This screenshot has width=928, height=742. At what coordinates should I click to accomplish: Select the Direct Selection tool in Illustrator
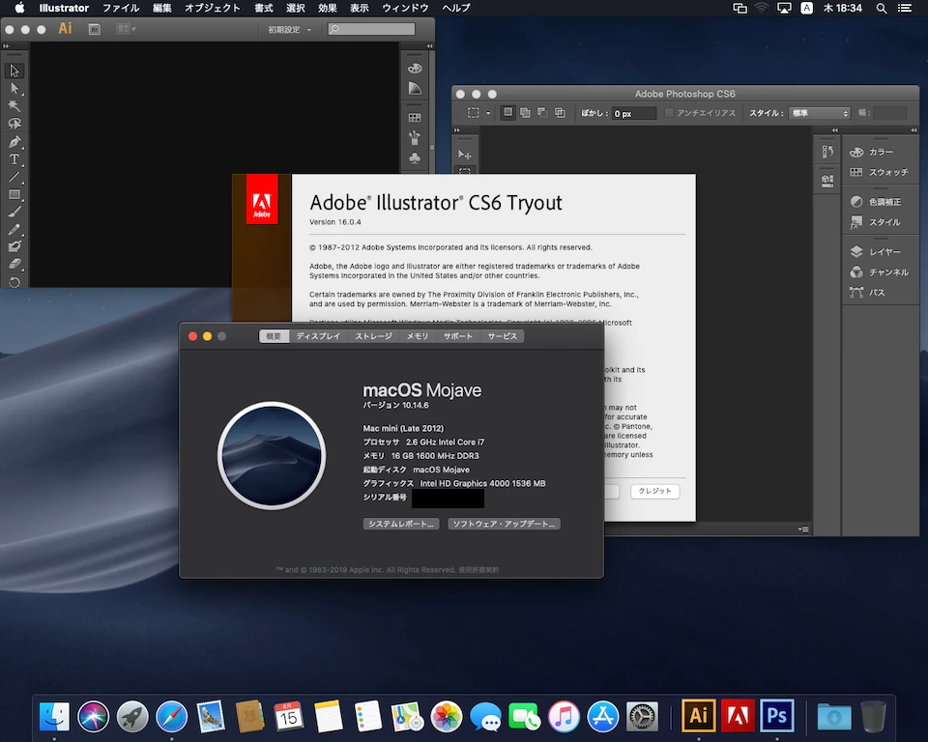coord(14,89)
